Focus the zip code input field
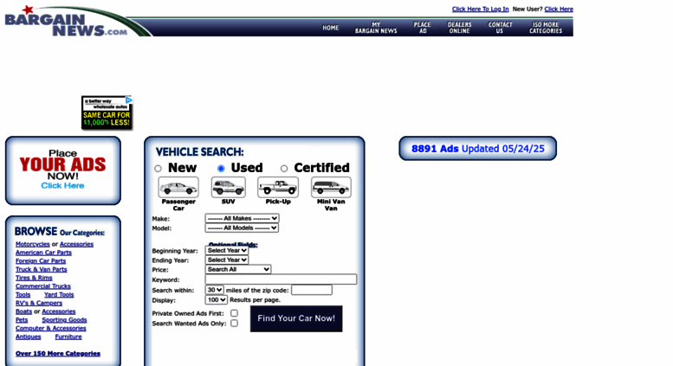The image size is (673, 366). tap(312, 290)
